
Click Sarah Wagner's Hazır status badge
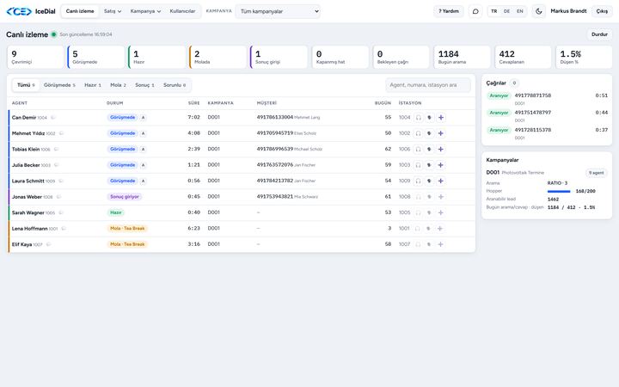click(116, 212)
